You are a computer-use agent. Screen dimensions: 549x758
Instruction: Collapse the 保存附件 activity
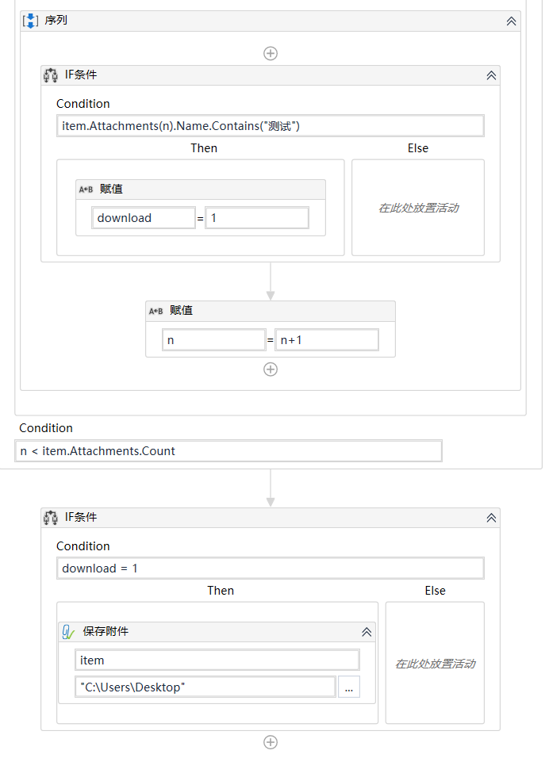click(367, 632)
